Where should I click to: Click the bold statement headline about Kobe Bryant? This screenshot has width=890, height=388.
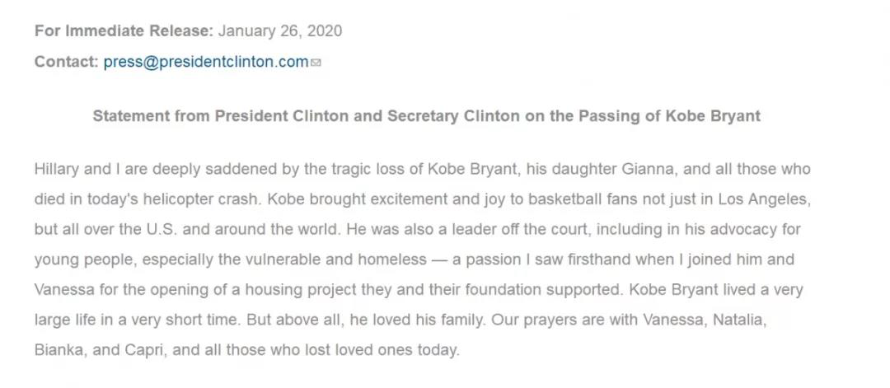click(426, 116)
